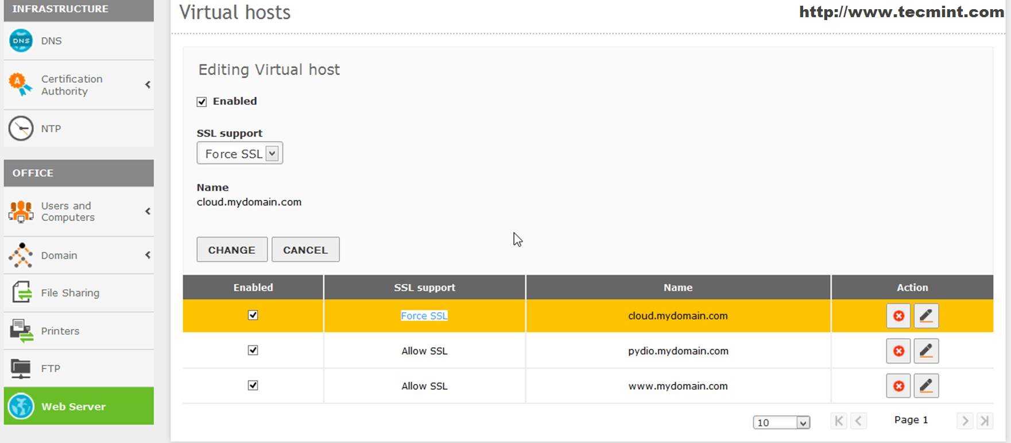Toggle the Enabled checkbox in edit form
The width and height of the screenshot is (1011, 443).
(202, 102)
